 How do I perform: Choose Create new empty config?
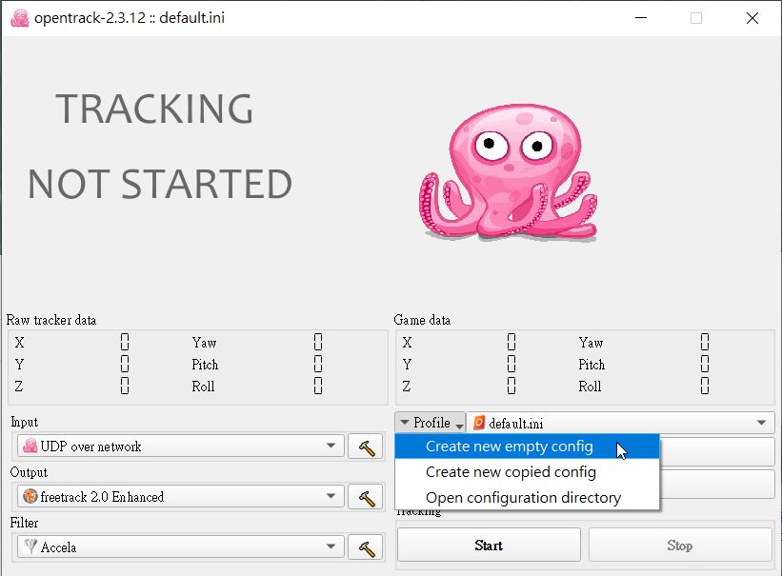pos(527,447)
